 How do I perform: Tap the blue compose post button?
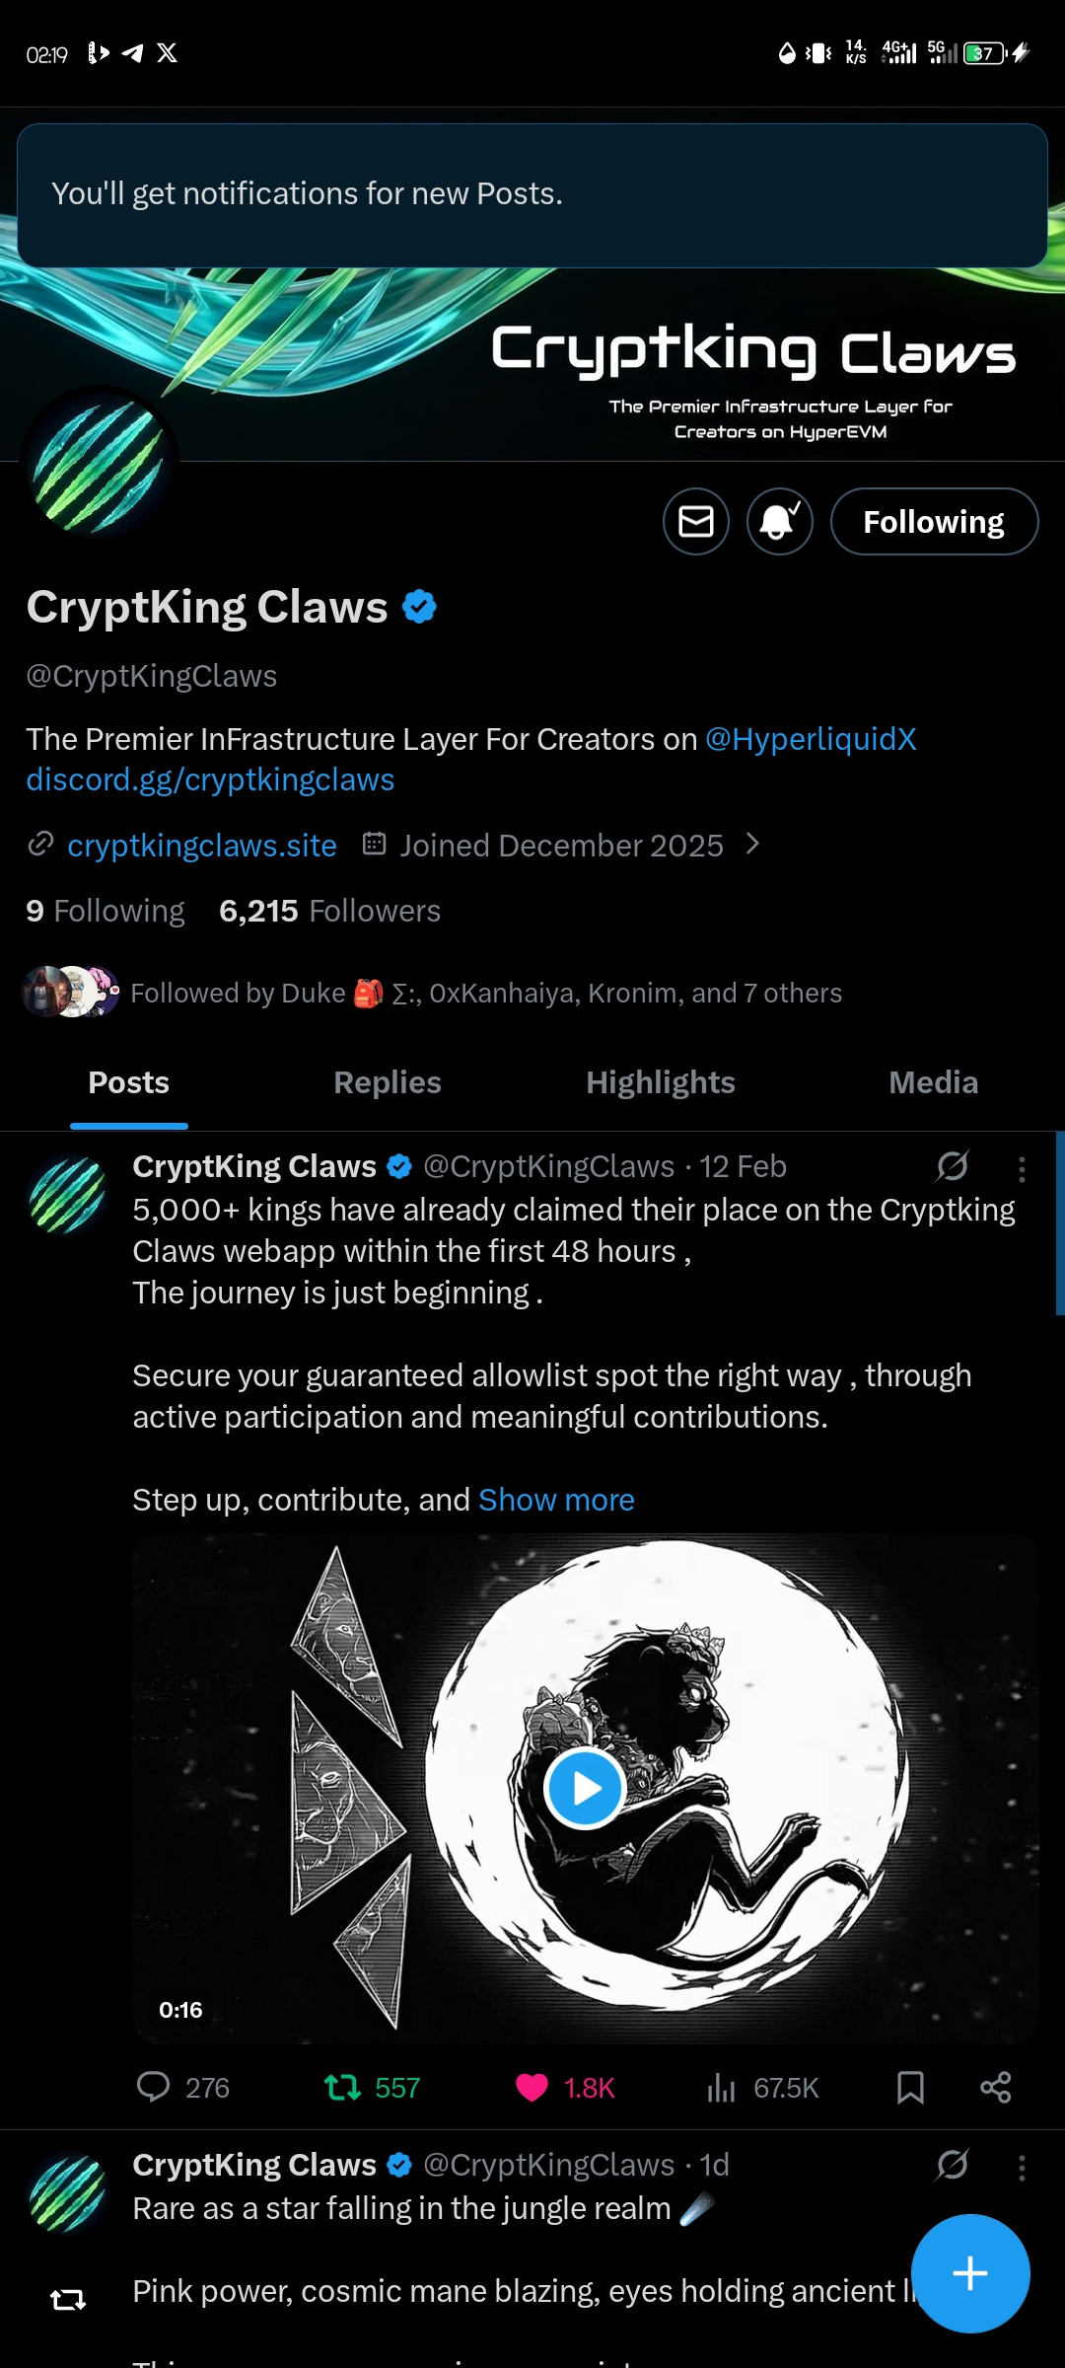[970, 2273]
